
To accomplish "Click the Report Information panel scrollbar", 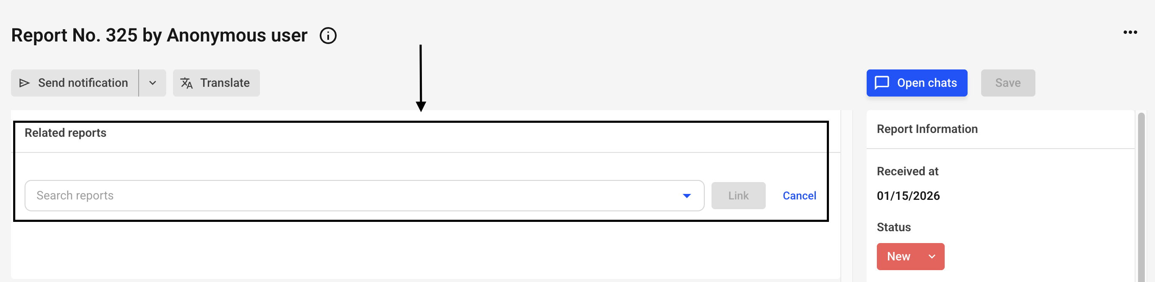I will point(1141,197).
